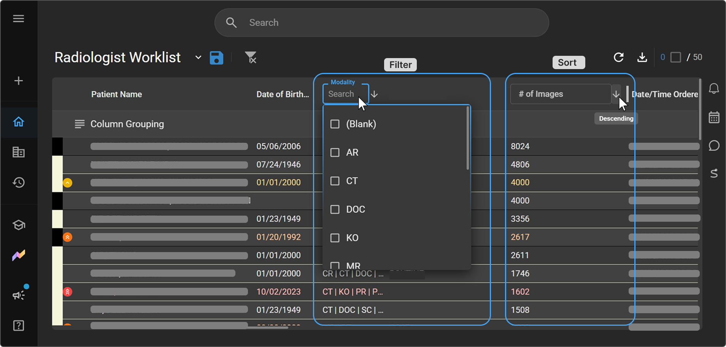Open the announcements megaphone icon
Viewport: 726px width, 347px height.
click(x=19, y=295)
